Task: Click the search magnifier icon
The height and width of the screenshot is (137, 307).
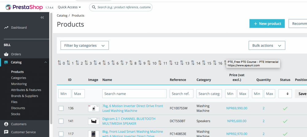Action: point(93,7)
